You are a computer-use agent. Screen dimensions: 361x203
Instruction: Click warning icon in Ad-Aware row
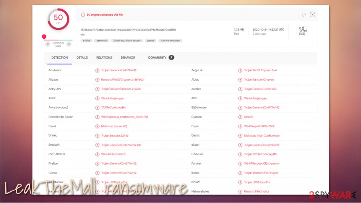click(97, 70)
